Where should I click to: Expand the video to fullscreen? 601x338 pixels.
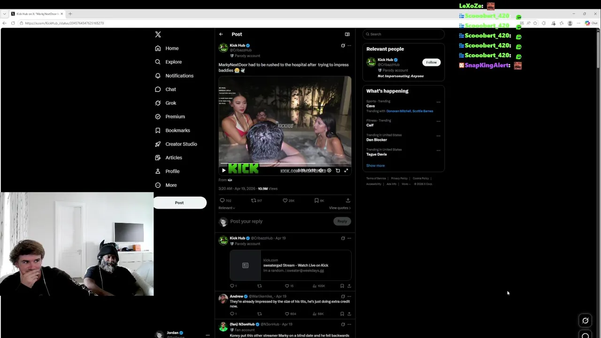(346, 170)
